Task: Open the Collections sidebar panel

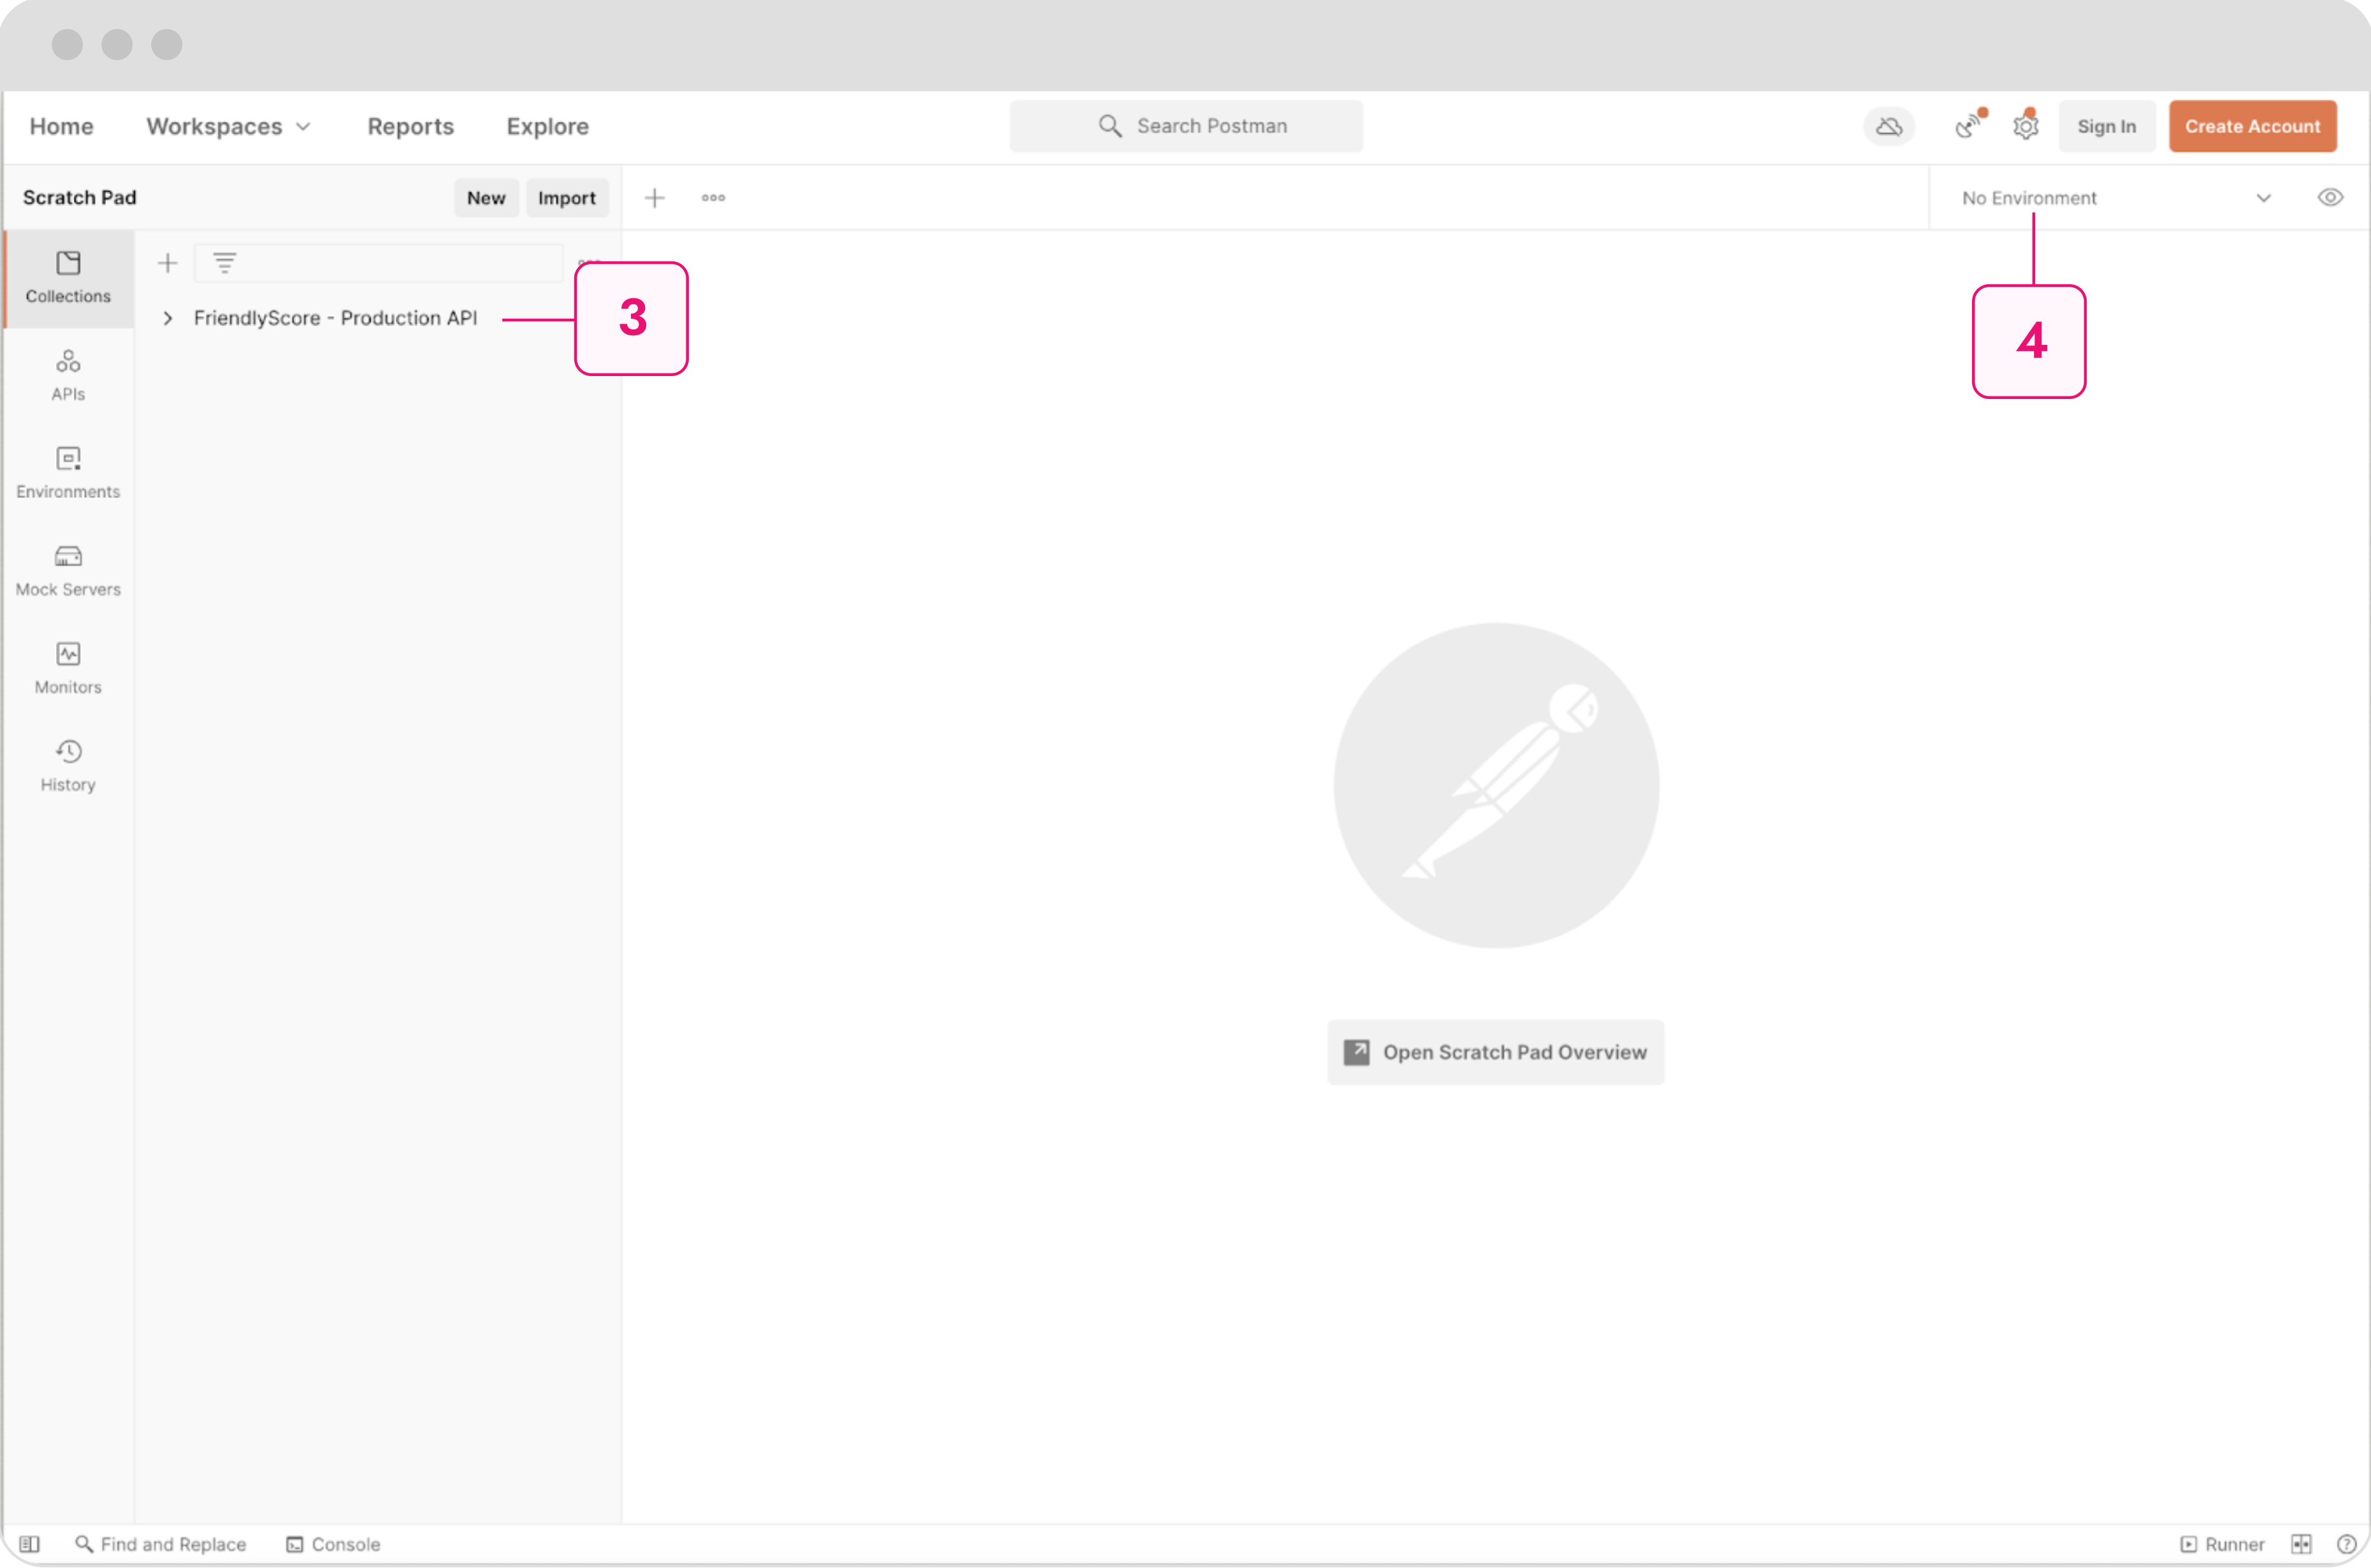Action: point(68,278)
